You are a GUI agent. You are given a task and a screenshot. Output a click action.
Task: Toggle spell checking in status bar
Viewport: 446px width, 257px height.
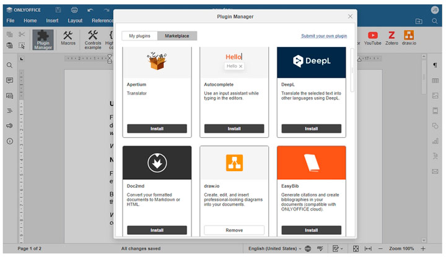(x=320, y=248)
